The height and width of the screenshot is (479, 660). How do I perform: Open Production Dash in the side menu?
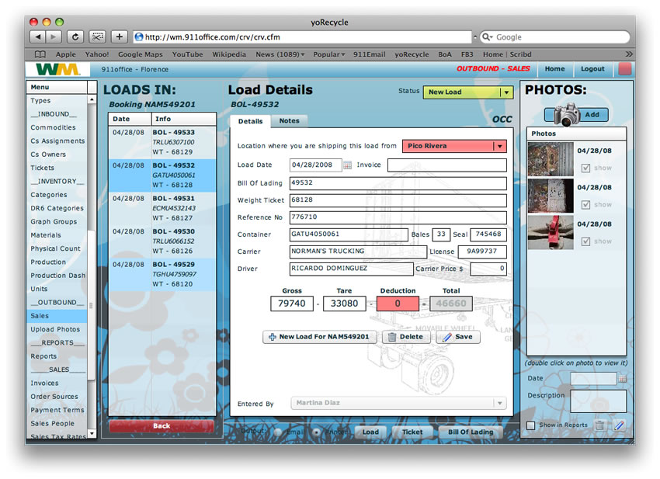(57, 276)
